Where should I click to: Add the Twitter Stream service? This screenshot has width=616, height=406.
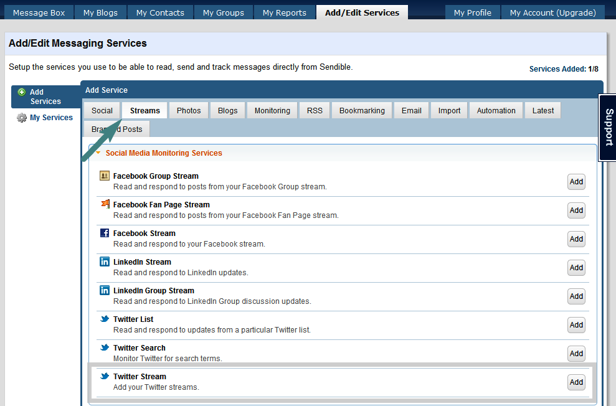pos(576,382)
